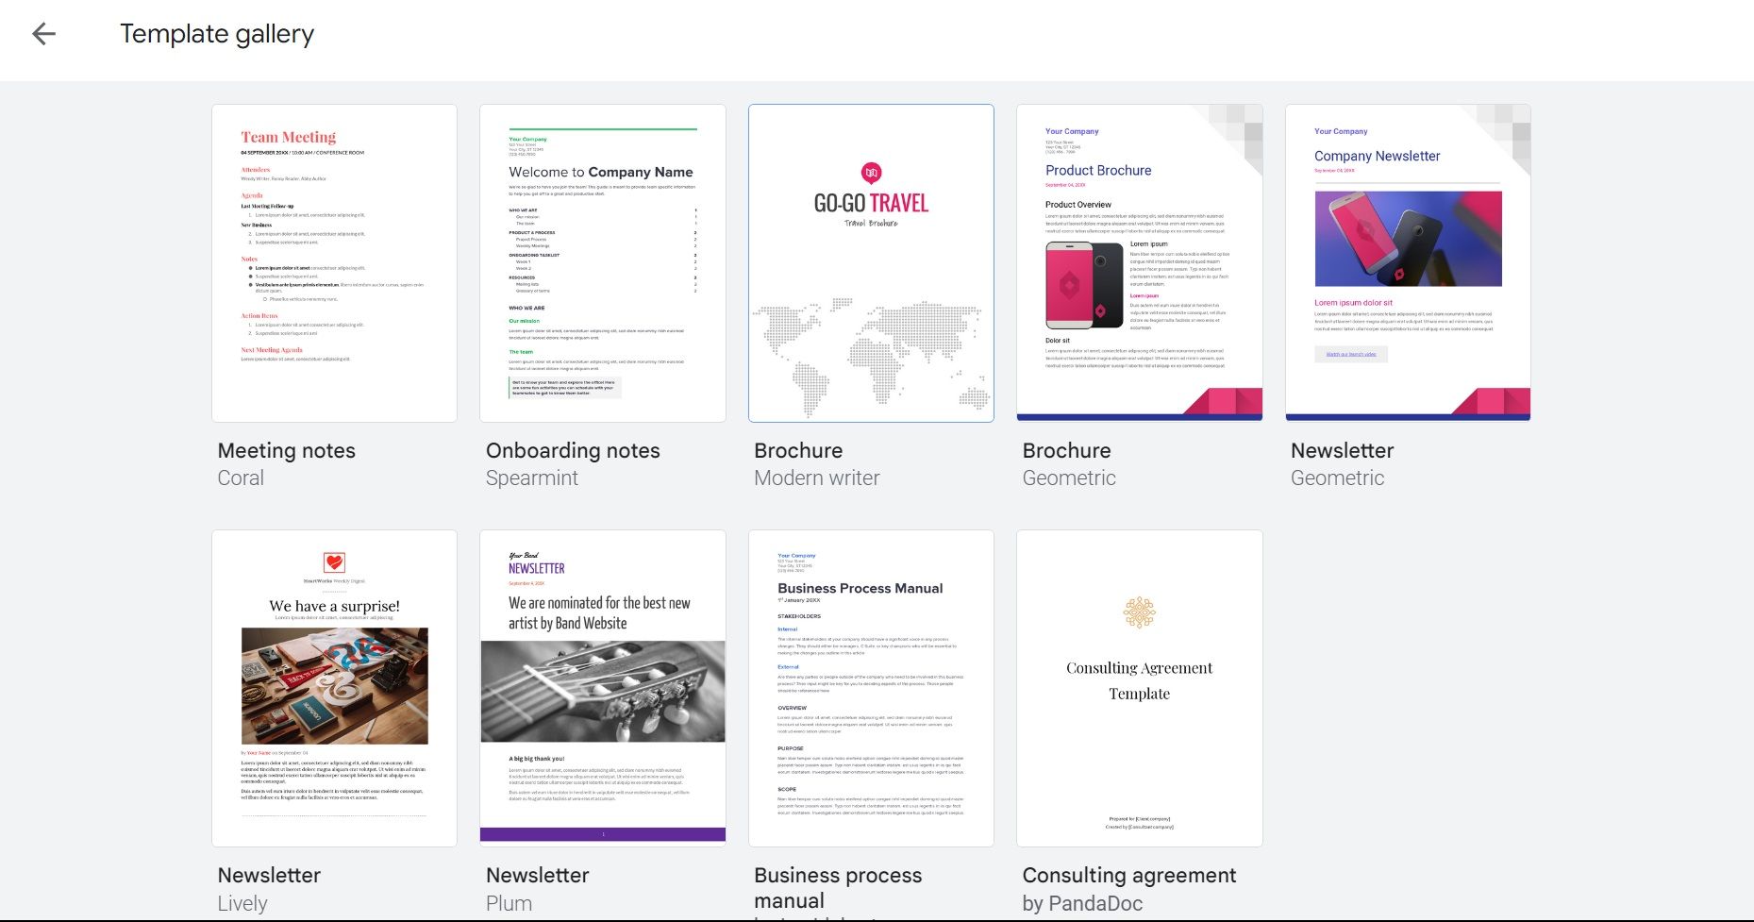Select the Product Brochure Geometric thumbnail
Viewport: 1754px width, 922px height.
coord(1140,263)
